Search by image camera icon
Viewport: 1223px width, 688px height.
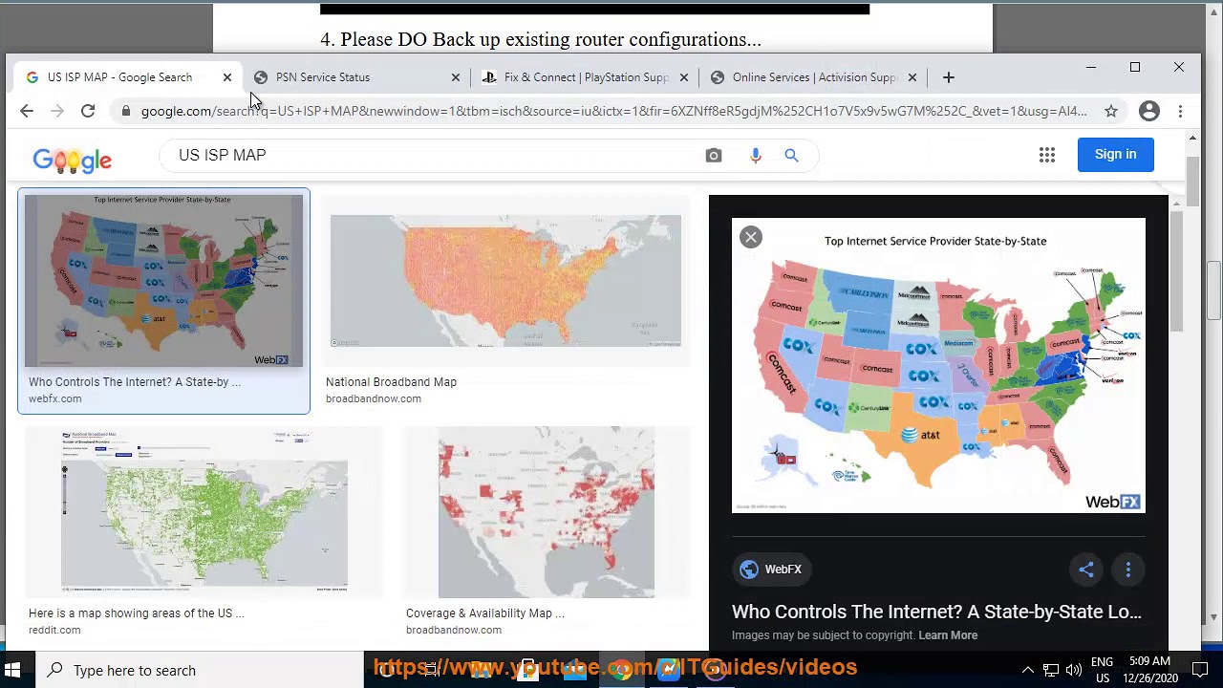coord(714,155)
